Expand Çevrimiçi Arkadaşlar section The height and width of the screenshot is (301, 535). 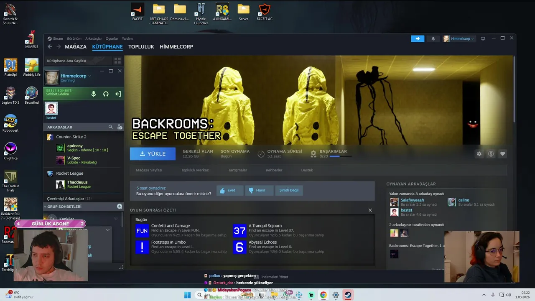click(x=69, y=199)
